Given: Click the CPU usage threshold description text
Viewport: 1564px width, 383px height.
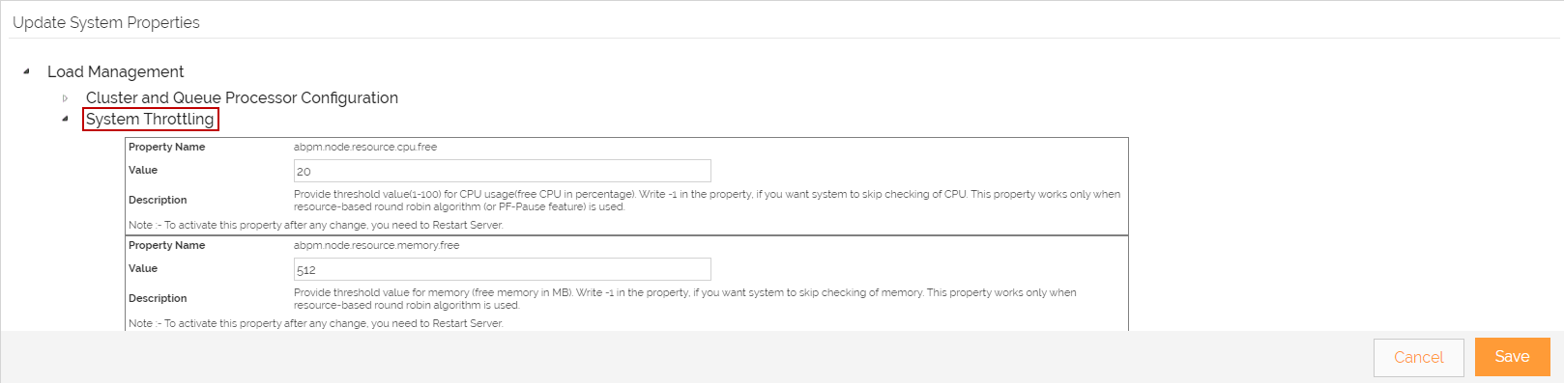Looking at the screenshot, I should click(x=707, y=200).
